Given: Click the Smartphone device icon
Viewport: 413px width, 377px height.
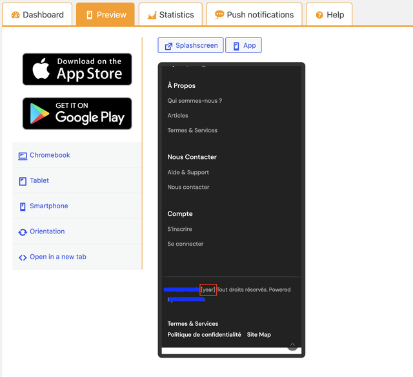Looking at the screenshot, I should click(x=23, y=207).
